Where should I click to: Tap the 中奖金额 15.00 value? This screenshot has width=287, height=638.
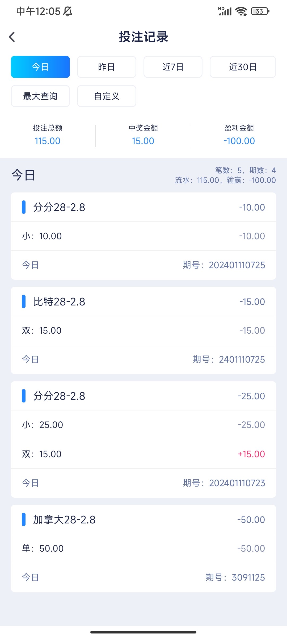143,141
